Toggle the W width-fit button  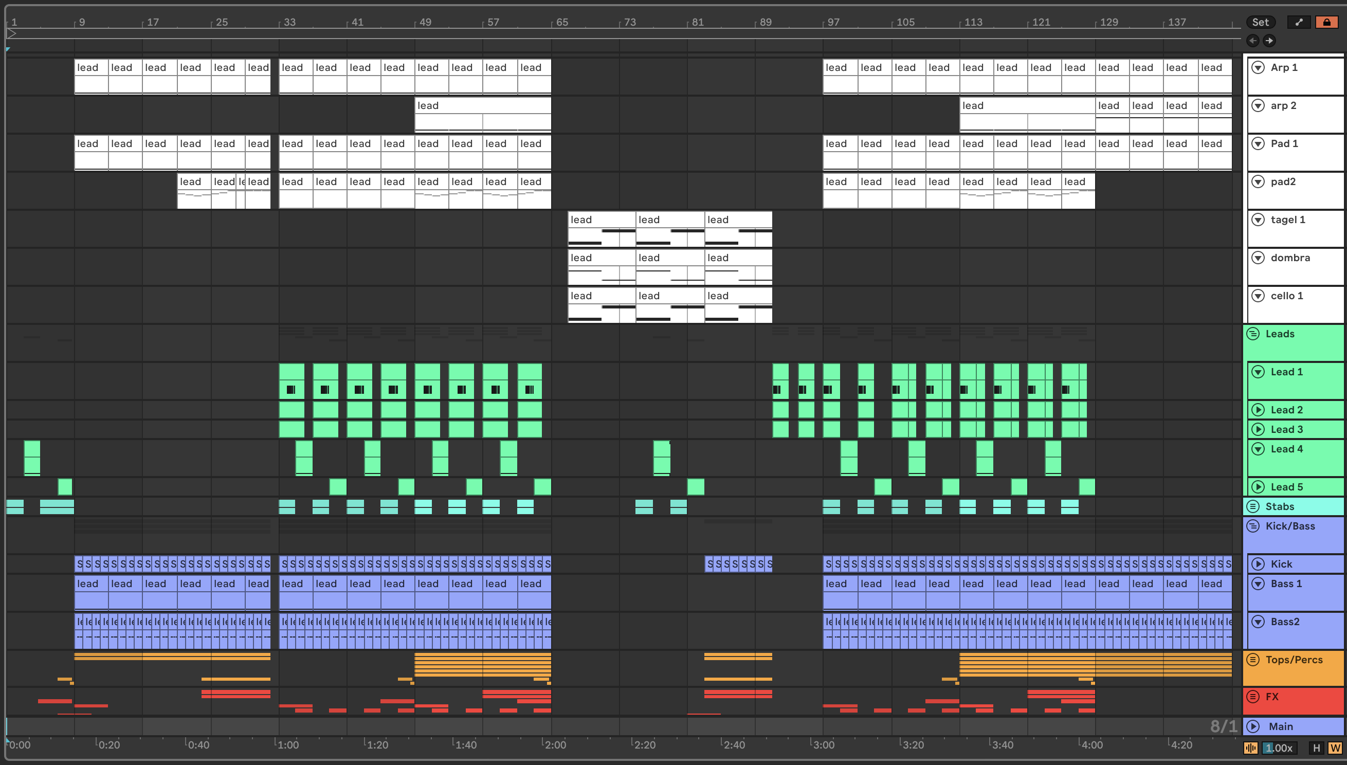pos(1335,748)
